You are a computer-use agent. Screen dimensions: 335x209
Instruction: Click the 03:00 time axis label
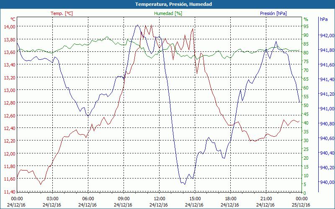(52, 199)
